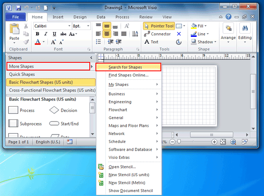Apply Underline formatting
The width and height of the screenshot is (264, 196).
coord(54,34)
